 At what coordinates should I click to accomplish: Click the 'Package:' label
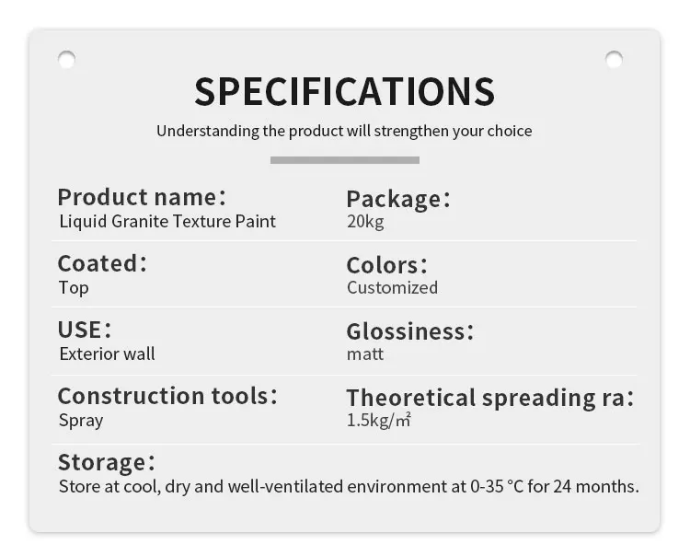pos(398,199)
